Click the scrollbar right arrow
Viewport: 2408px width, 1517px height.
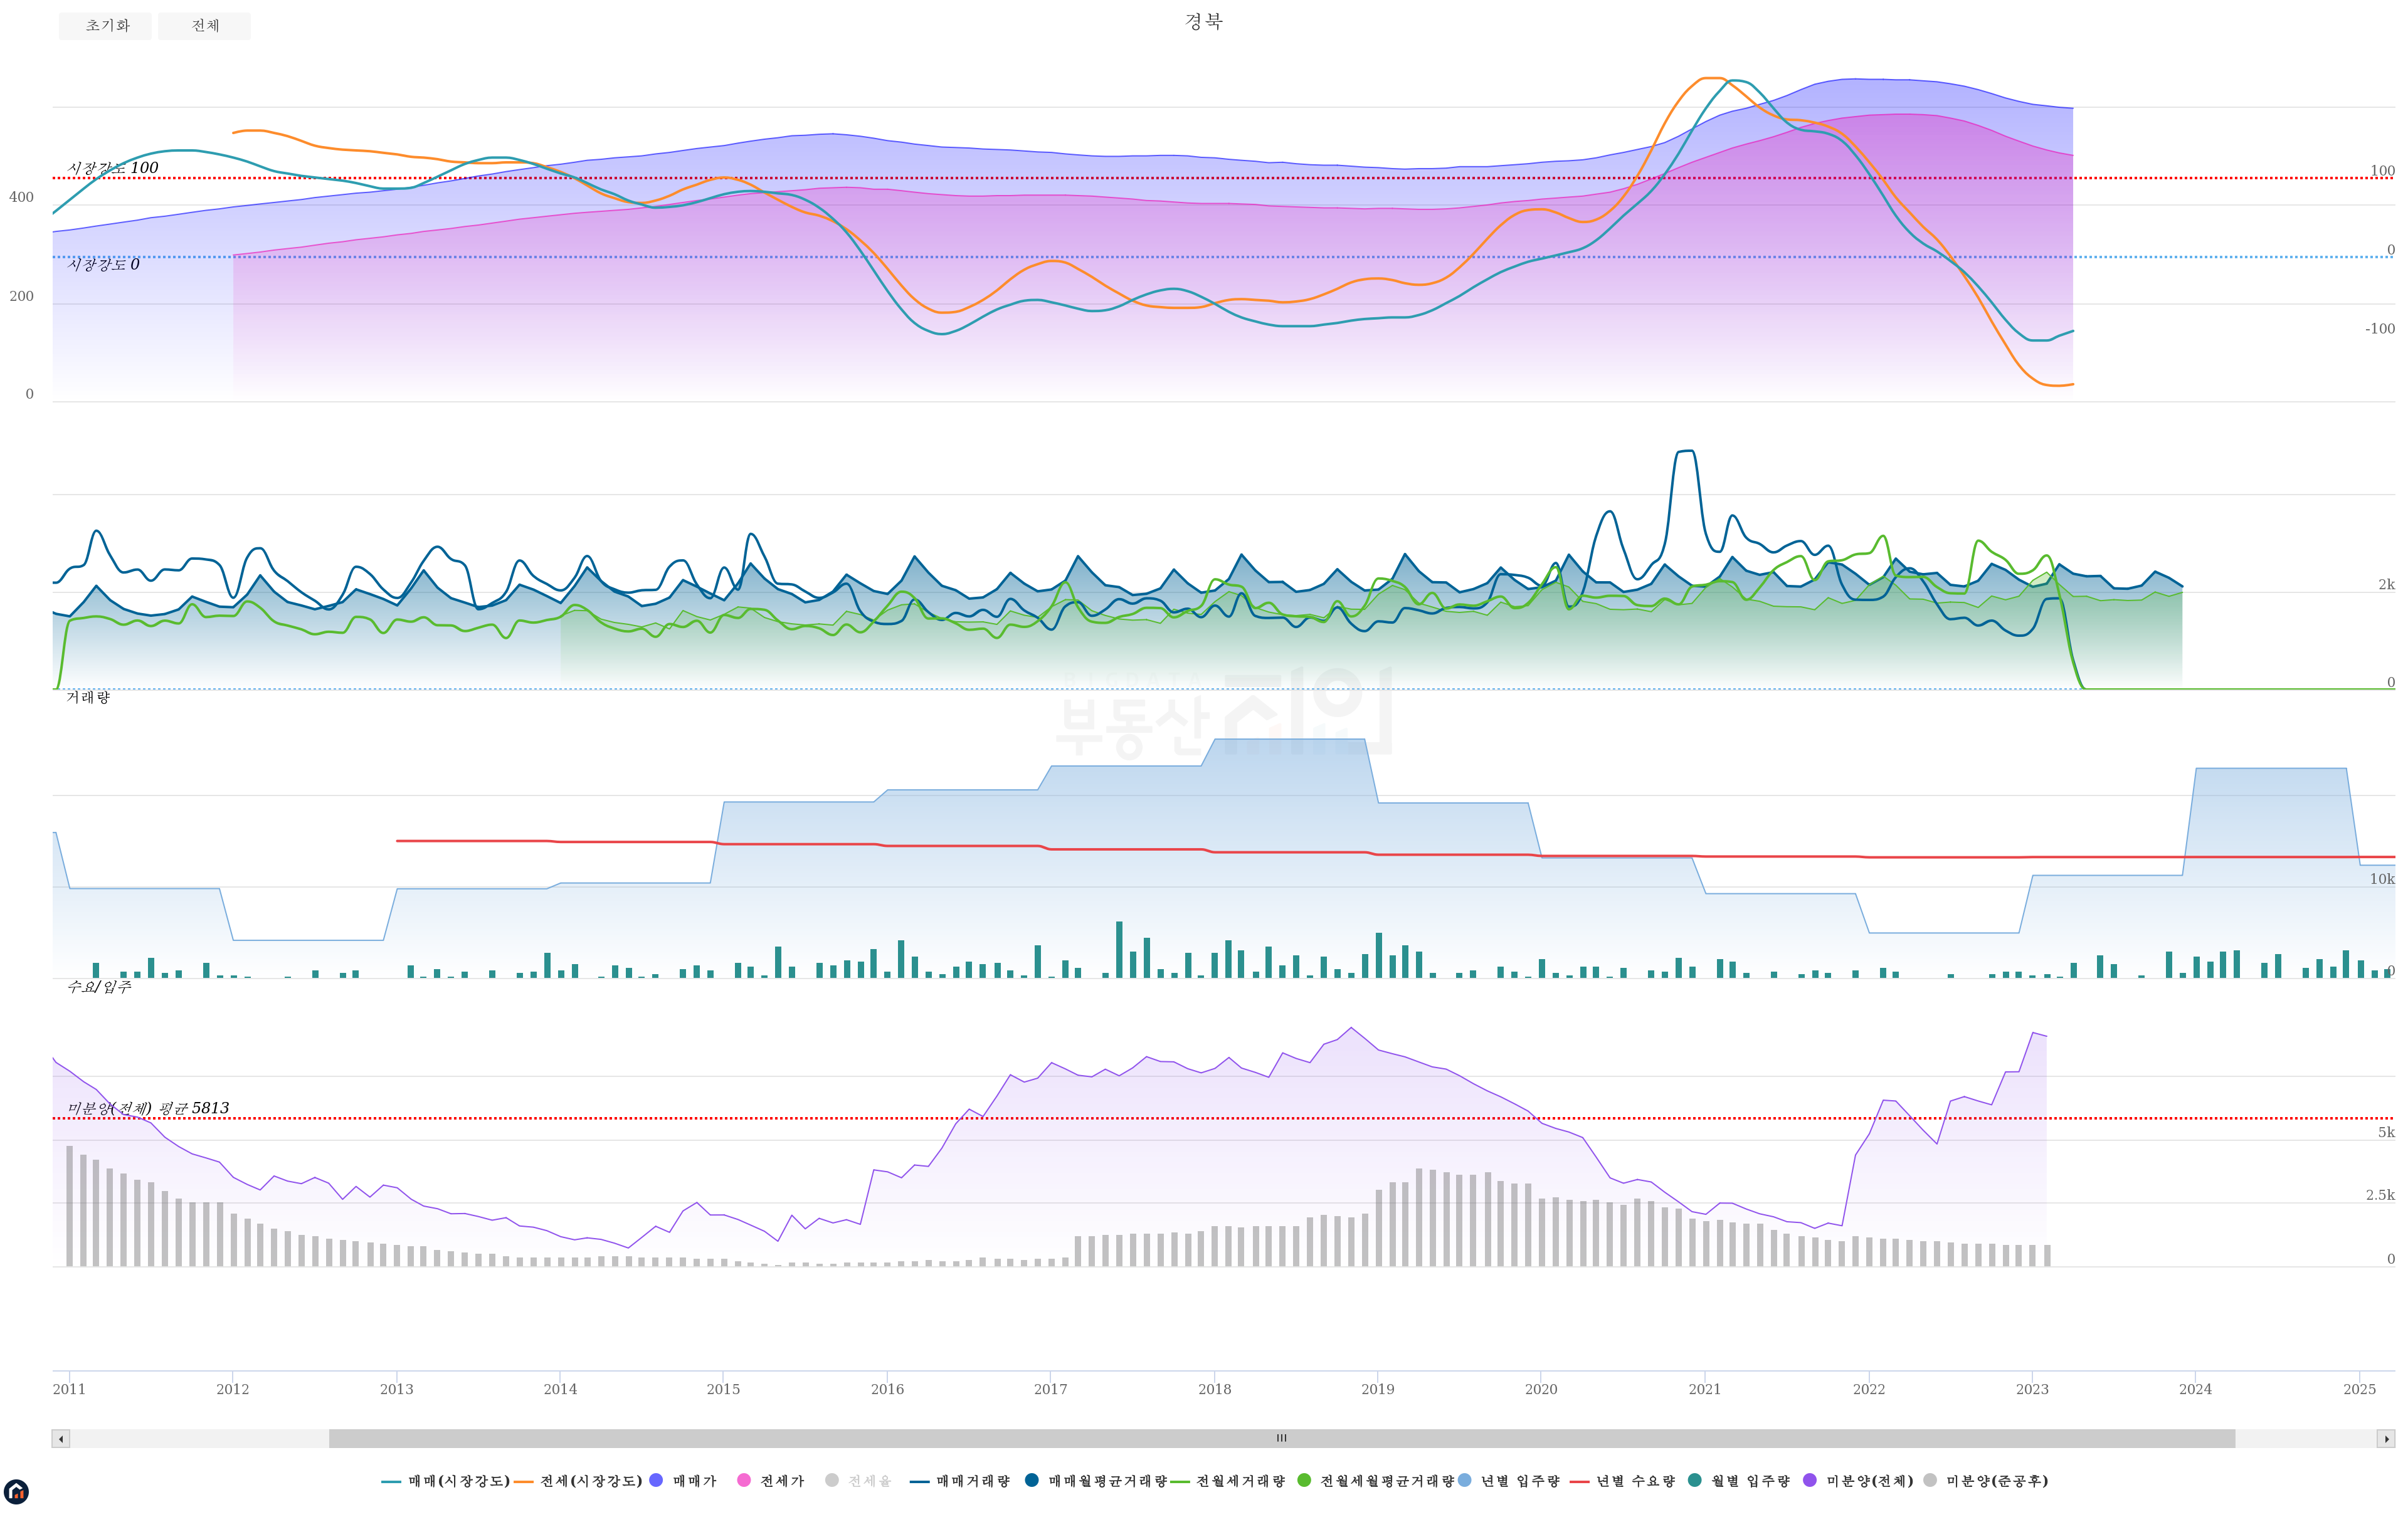point(2386,1439)
